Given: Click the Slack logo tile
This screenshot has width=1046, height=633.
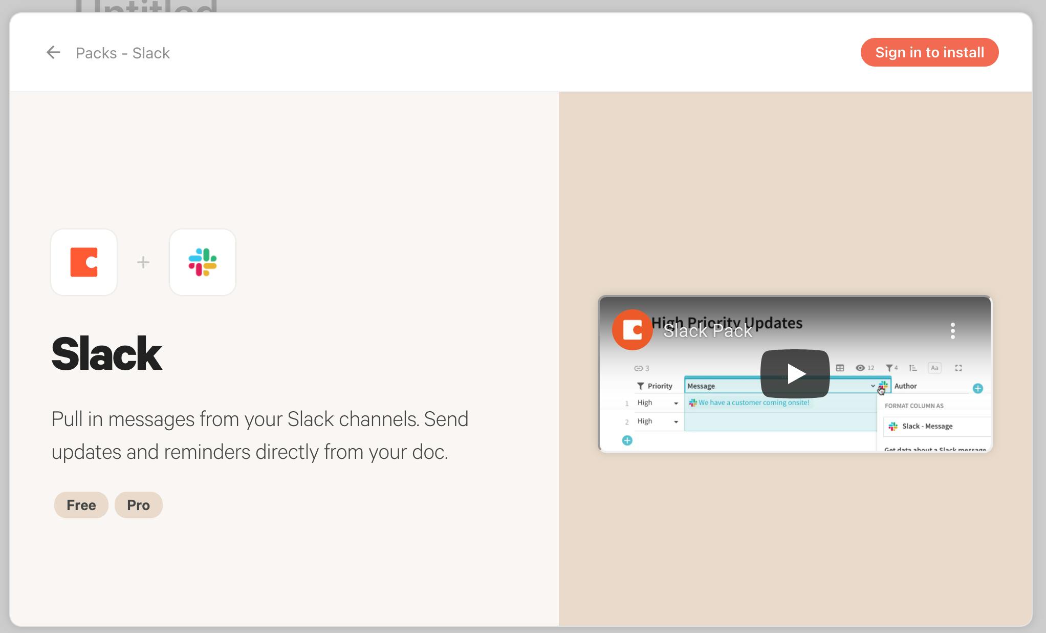Looking at the screenshot, I should coord(203,262).
